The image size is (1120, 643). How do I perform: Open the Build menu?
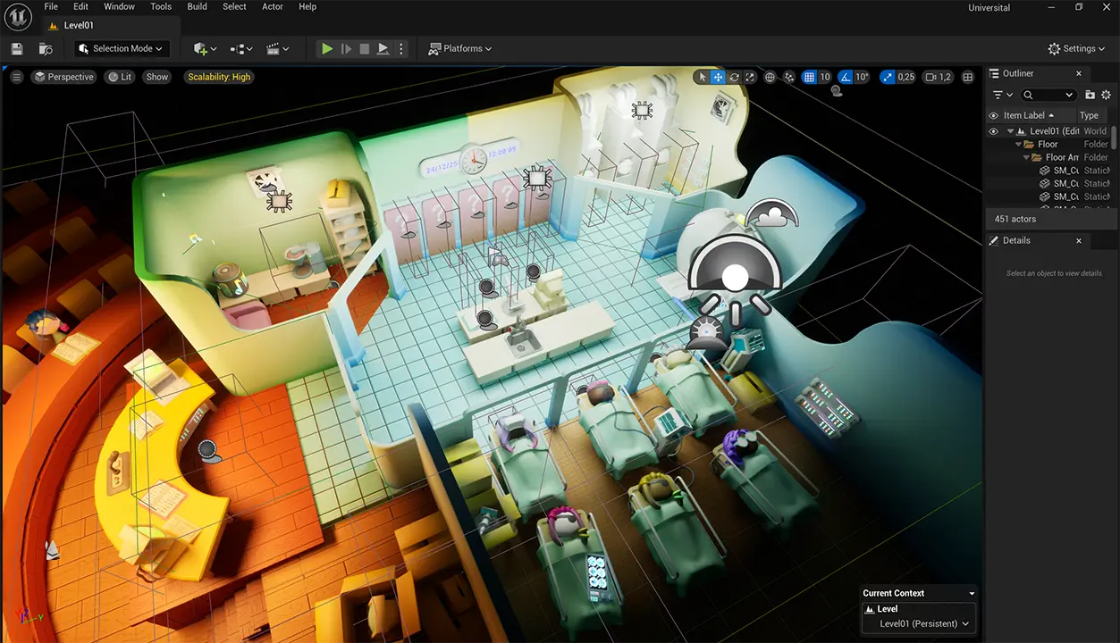click(x=198, y=6)
